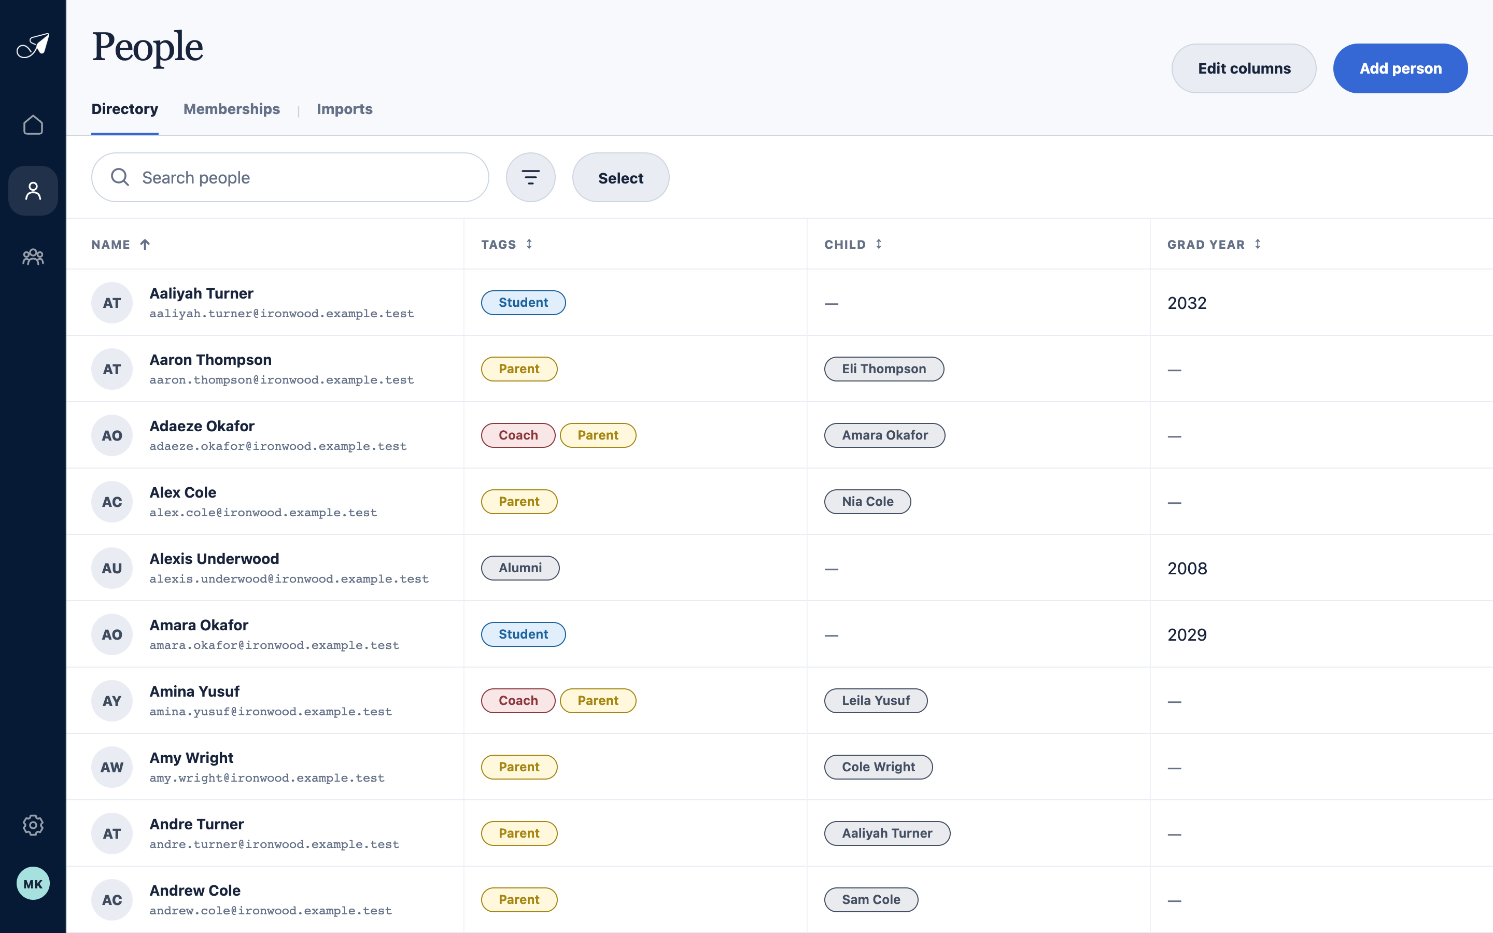Screen dimensions: 1493x933
Task: Open Amina Yusuf's name
Action: pyautogui.click(x=194, y=691)
